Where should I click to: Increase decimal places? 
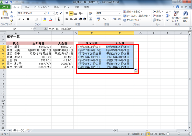coord(115,19)
